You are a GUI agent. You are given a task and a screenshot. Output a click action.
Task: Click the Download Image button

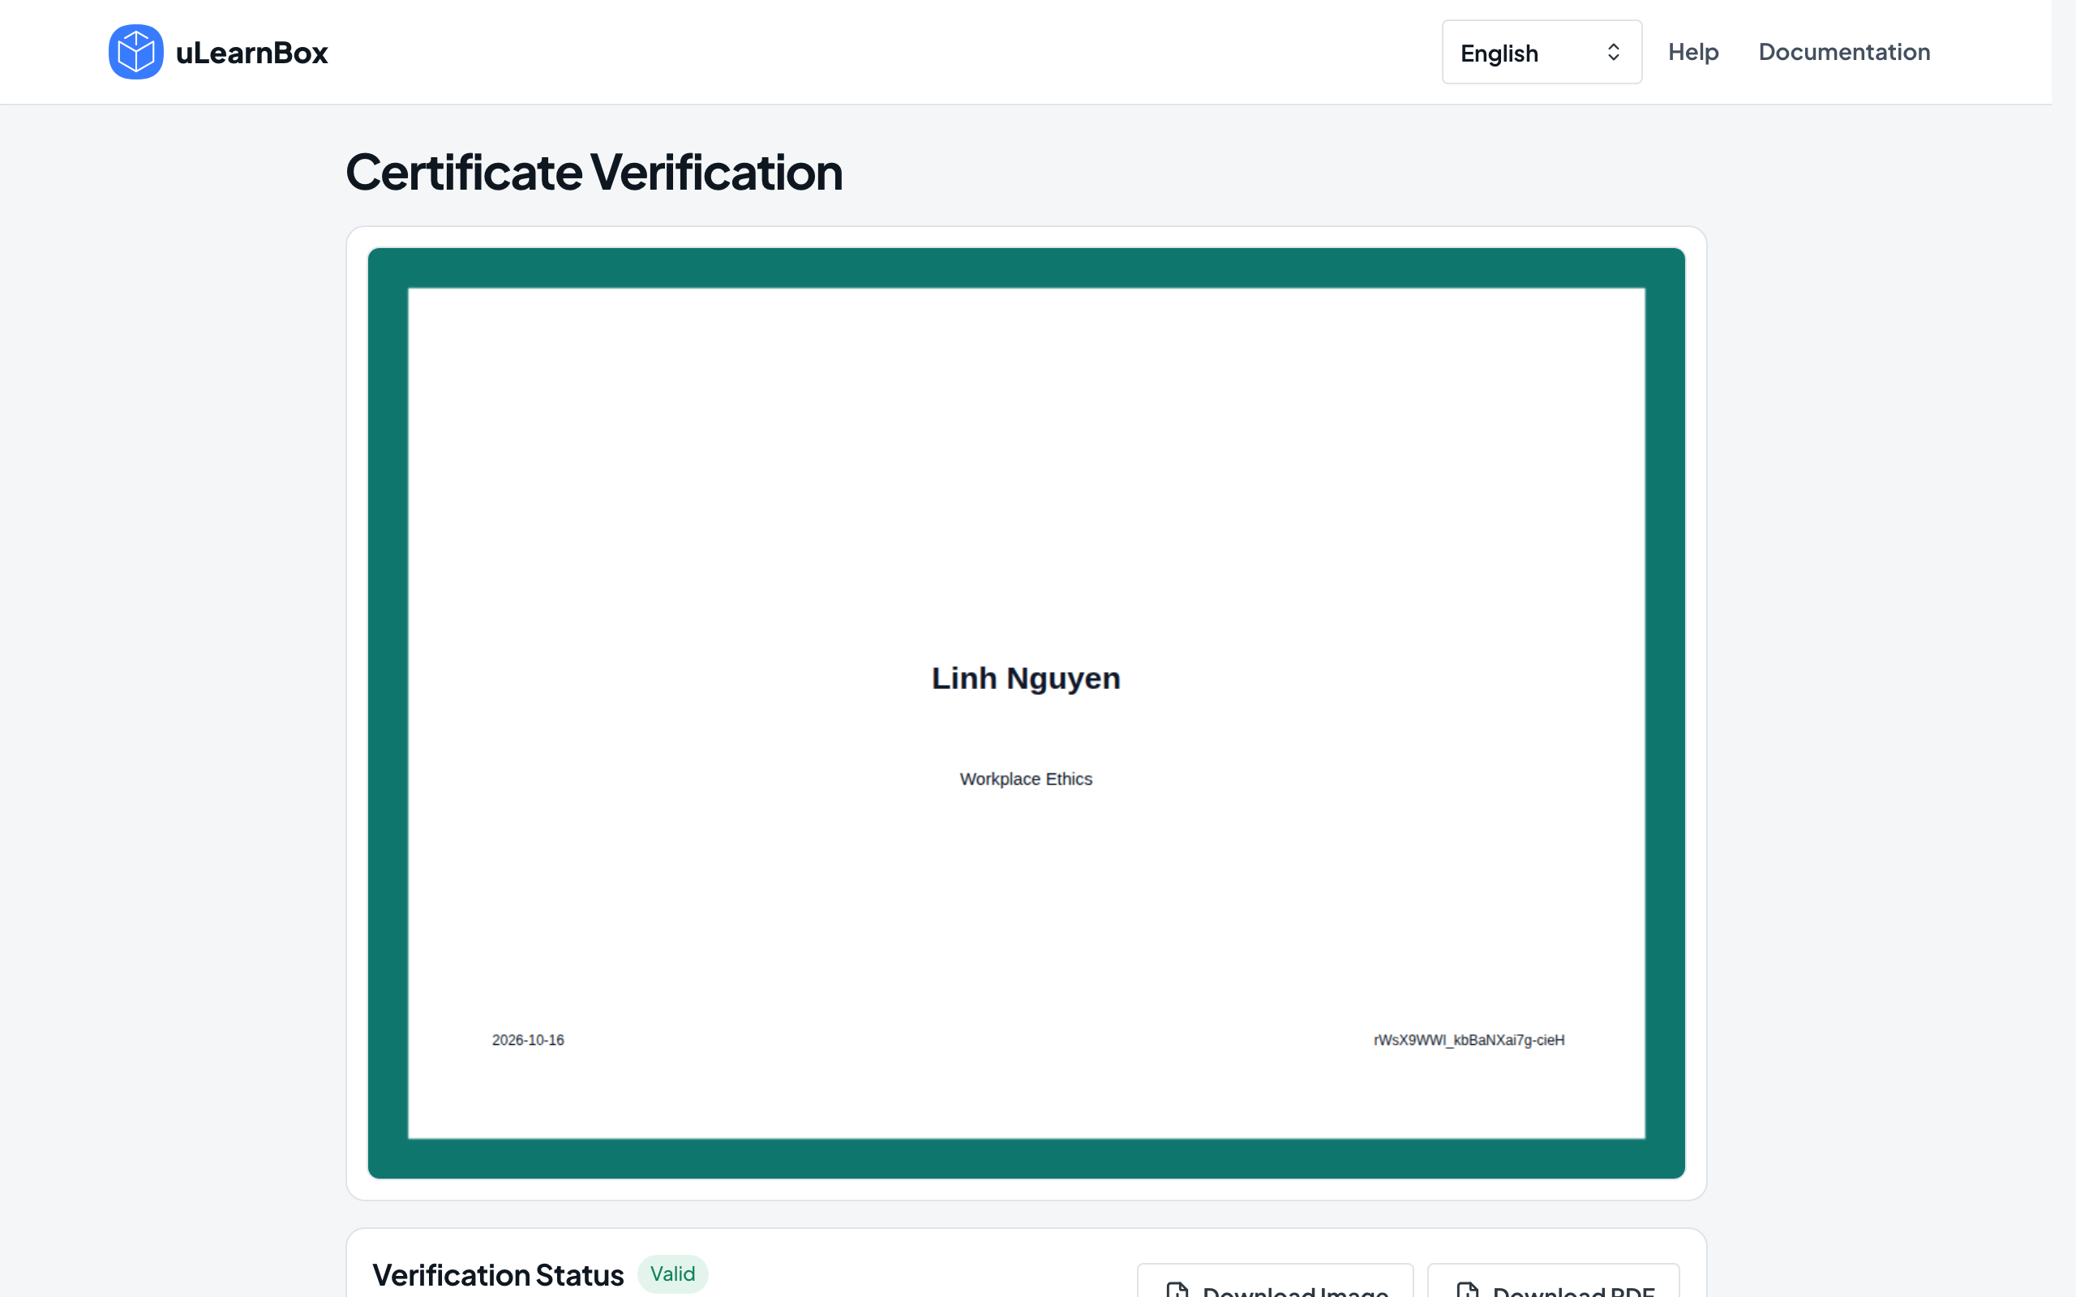coord(1275,1282)
